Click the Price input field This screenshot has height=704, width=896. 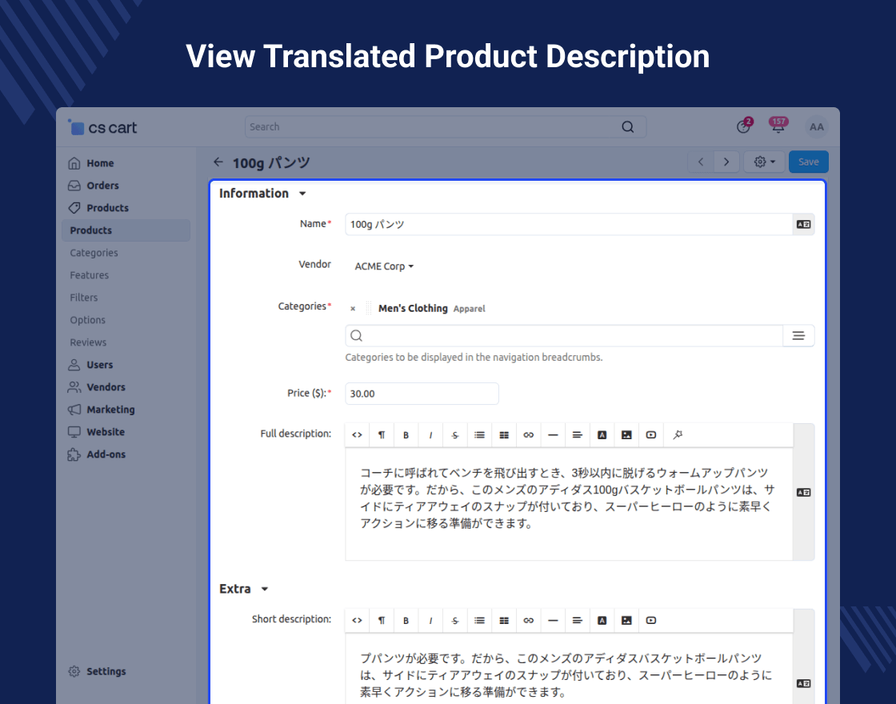[422, 394]
